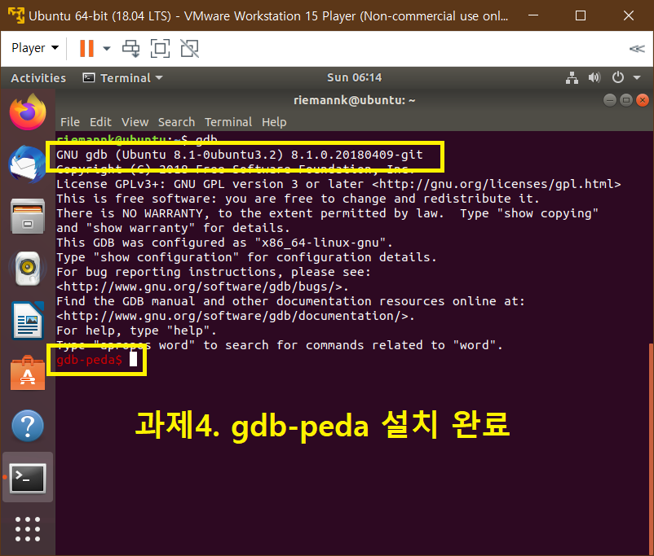Screen dimensions: 654x556
Task: Open the volume speaker icon in panel
Action: pos(594,77)
